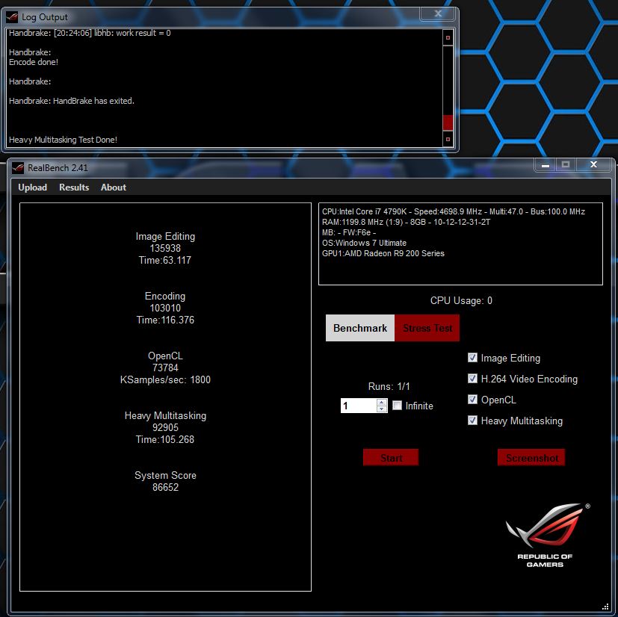Click the ROG icon in RealBench title bar
The height and width of the screenshot is (617, 618).
[18, 168]
